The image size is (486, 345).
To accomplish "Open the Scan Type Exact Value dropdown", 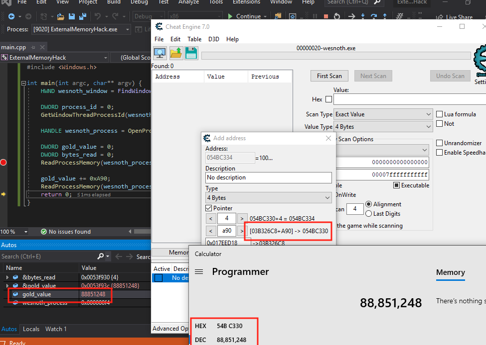I will pos(383,114).
